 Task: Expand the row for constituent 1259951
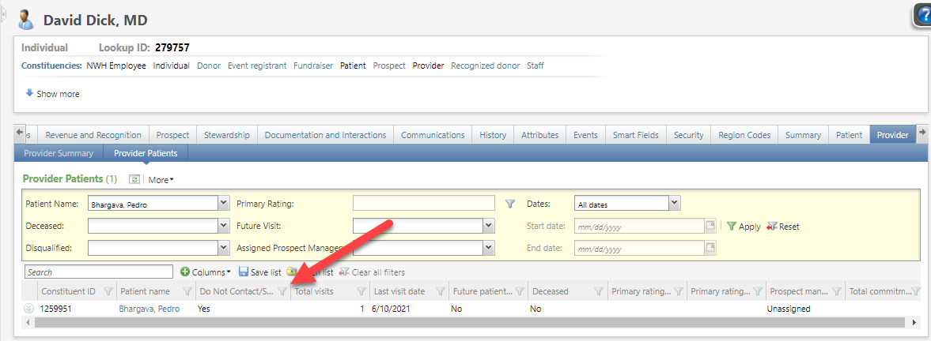29,309
